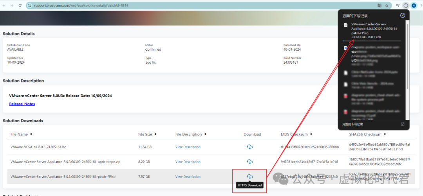Click MD5 checksum of updaterepo.zip

pos(309,162)
